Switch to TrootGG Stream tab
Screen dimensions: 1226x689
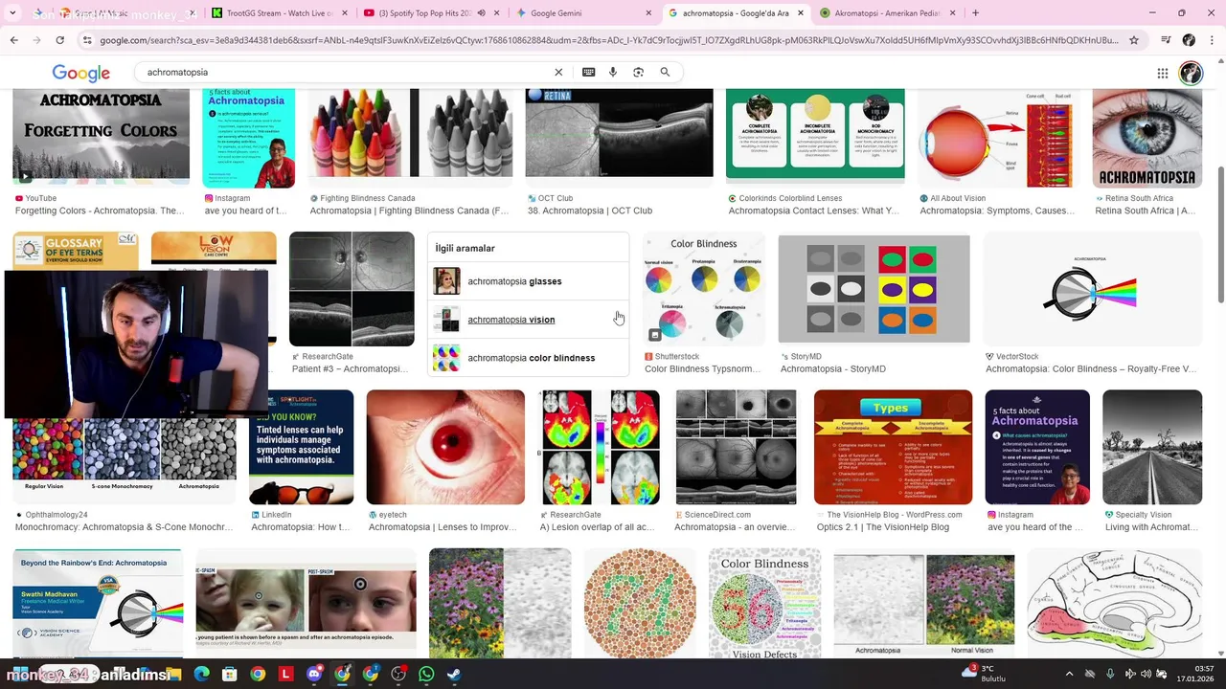278,13
